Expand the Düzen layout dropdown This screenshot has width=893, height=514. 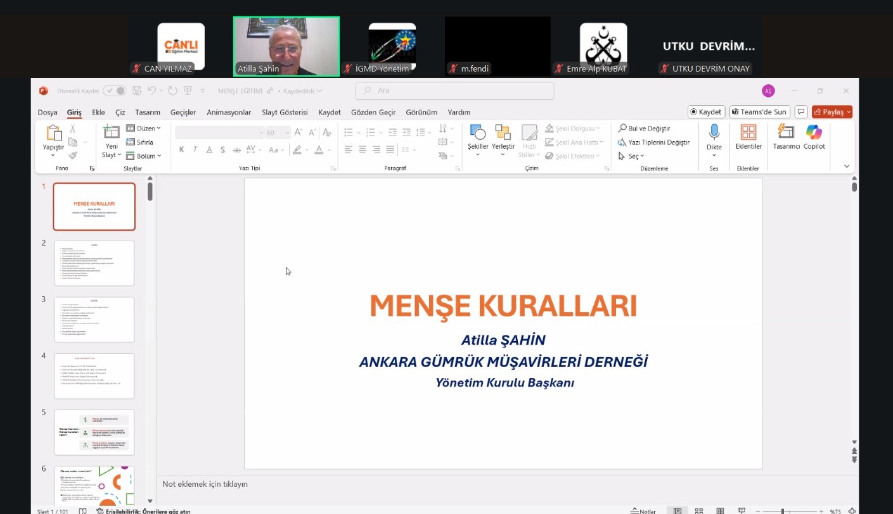pyautogui.click(x=143, y=128)
